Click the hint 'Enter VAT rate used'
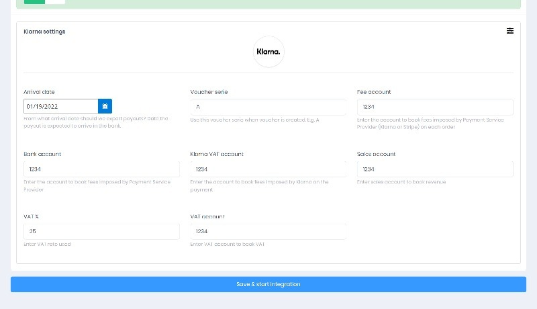The image size is (537, 309). tap(47, 245)
